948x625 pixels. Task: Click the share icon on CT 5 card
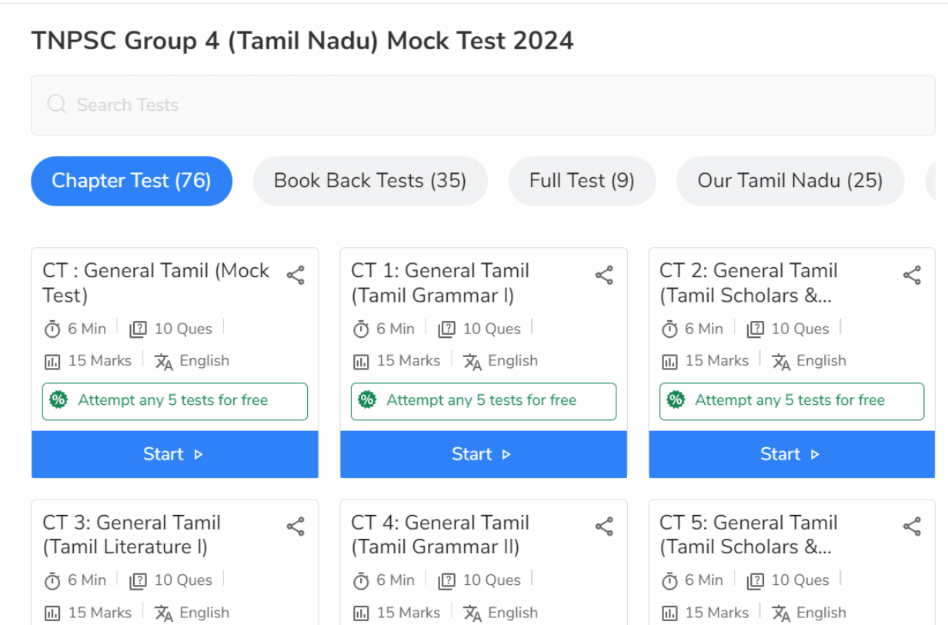912,526
